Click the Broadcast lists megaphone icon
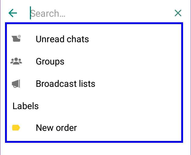The image size is (191, 155). click(x=16, y=84)
